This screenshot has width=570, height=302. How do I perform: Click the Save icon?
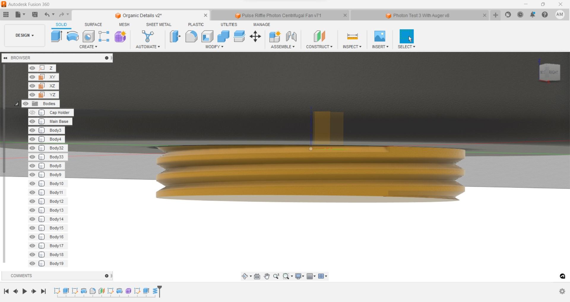point(35,15)
